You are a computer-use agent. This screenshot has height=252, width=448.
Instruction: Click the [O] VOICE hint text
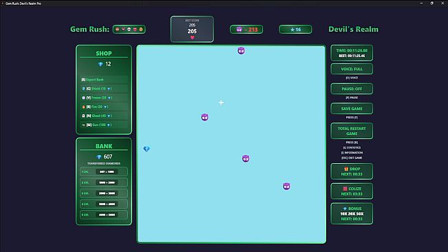click(352, 78)
